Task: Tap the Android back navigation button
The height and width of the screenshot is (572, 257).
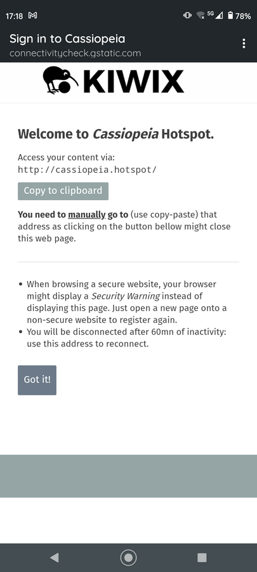Action: [54, 557]
